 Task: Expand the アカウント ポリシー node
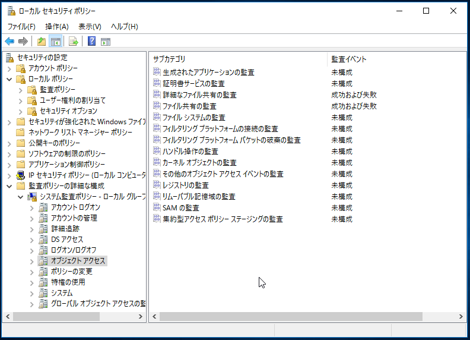[9, 69]
